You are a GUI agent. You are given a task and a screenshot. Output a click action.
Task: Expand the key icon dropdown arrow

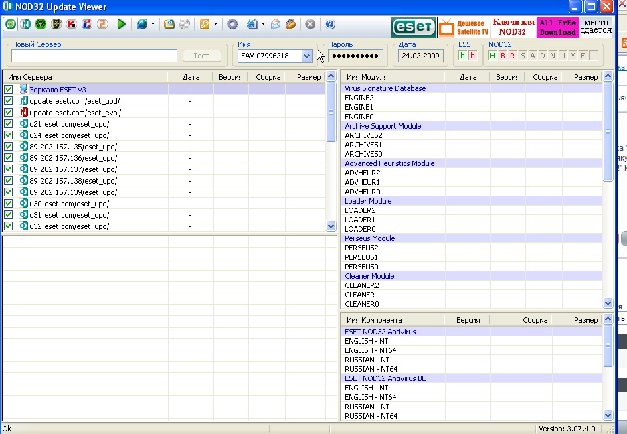[x=215, y=24]
